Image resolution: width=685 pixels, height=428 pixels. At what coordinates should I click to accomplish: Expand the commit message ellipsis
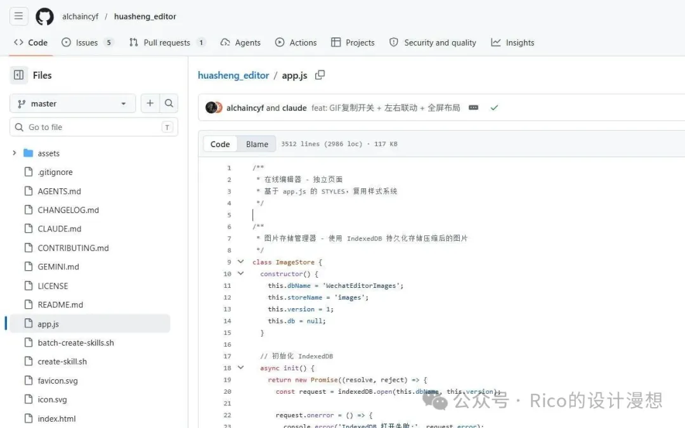coord(474,107)
